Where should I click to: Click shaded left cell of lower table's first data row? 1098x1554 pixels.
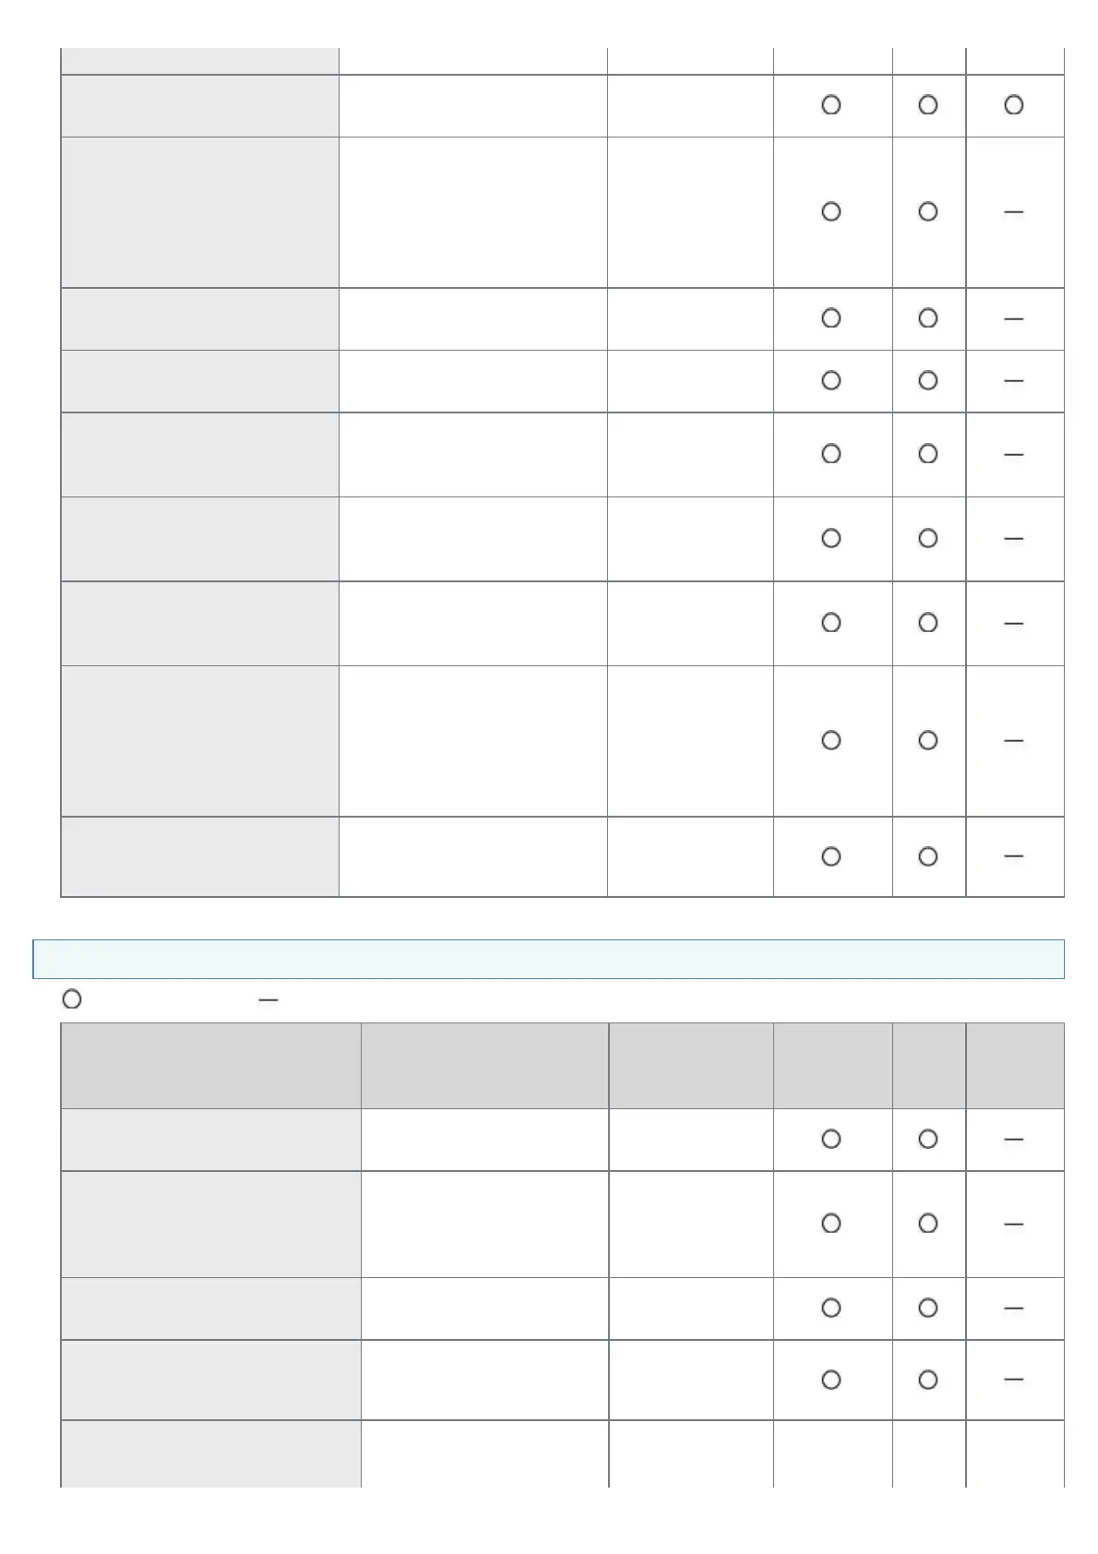[210, 1140]
